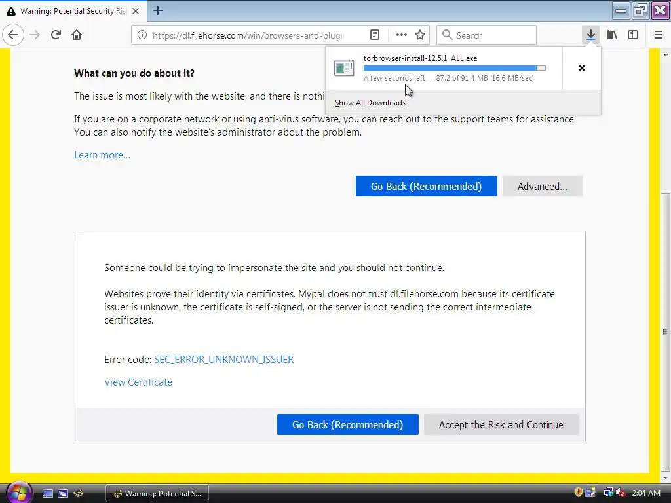Go to the Home page icon

77,35
